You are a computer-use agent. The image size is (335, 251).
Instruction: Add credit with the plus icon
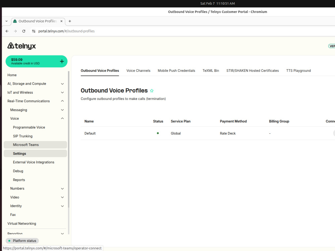click(62, 61)
